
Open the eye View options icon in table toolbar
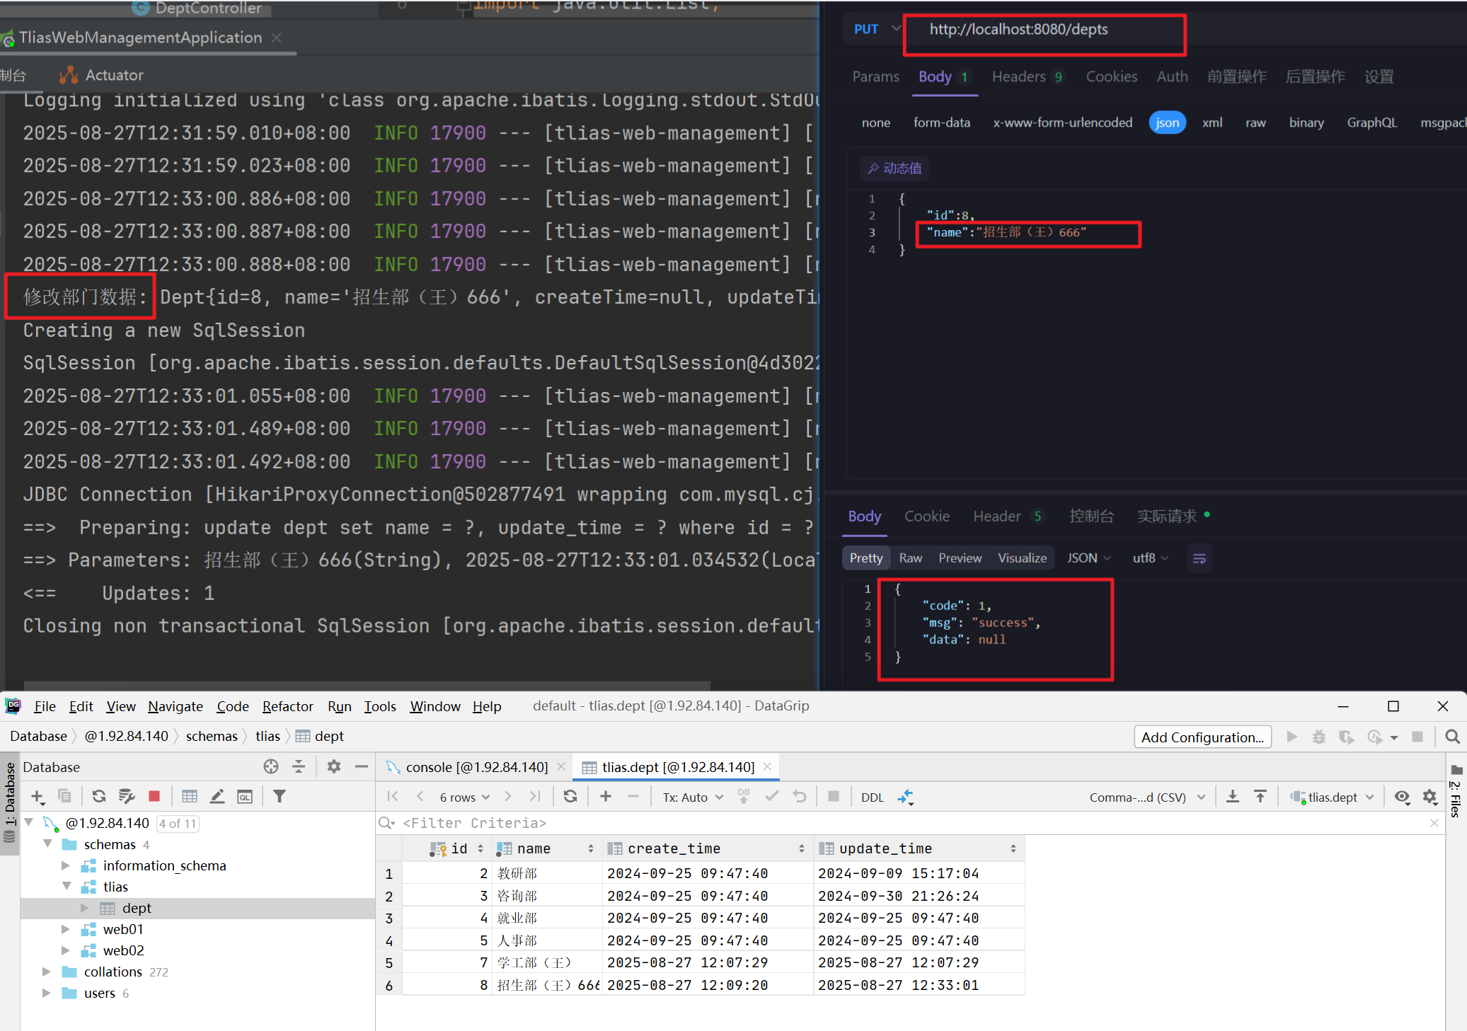1401,797
